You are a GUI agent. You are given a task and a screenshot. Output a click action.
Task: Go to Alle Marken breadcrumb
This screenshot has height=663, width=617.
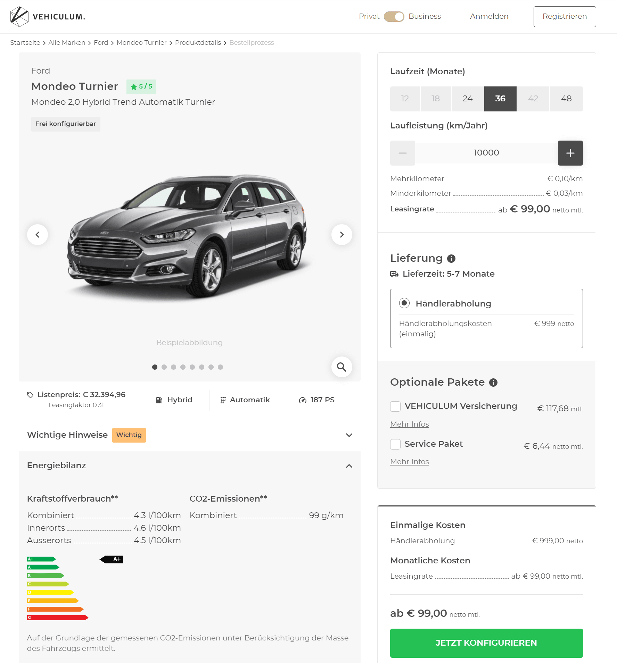coord(67,43)
